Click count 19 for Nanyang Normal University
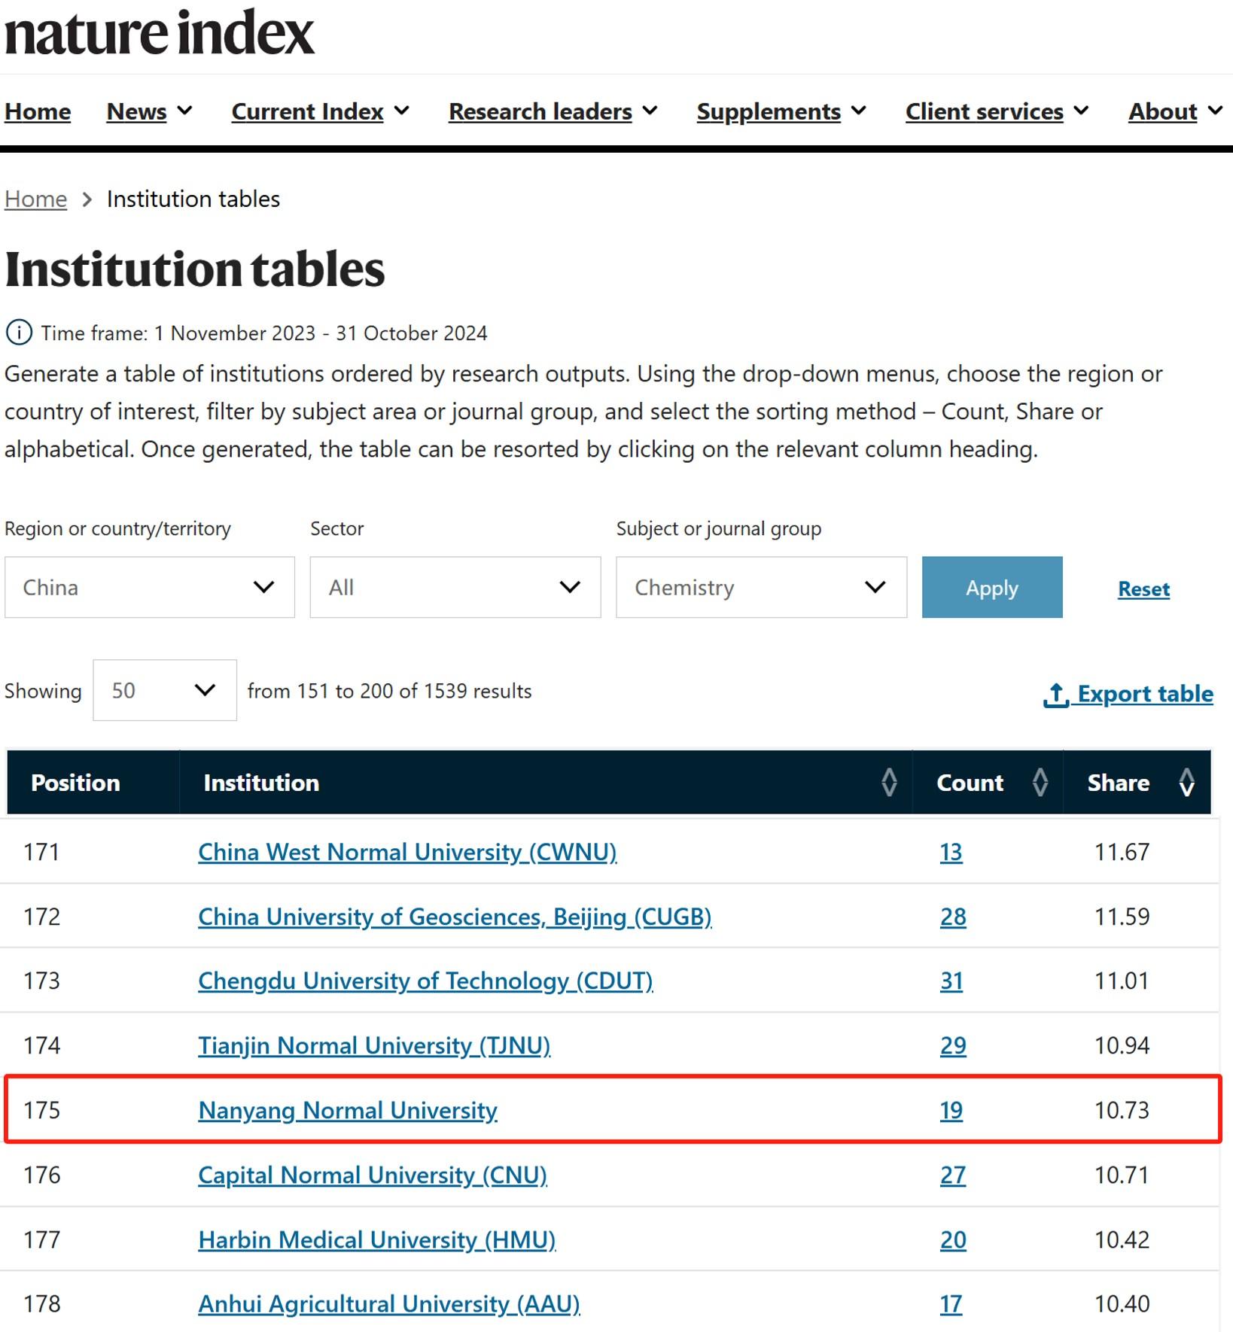 (x=951, y=1110)
